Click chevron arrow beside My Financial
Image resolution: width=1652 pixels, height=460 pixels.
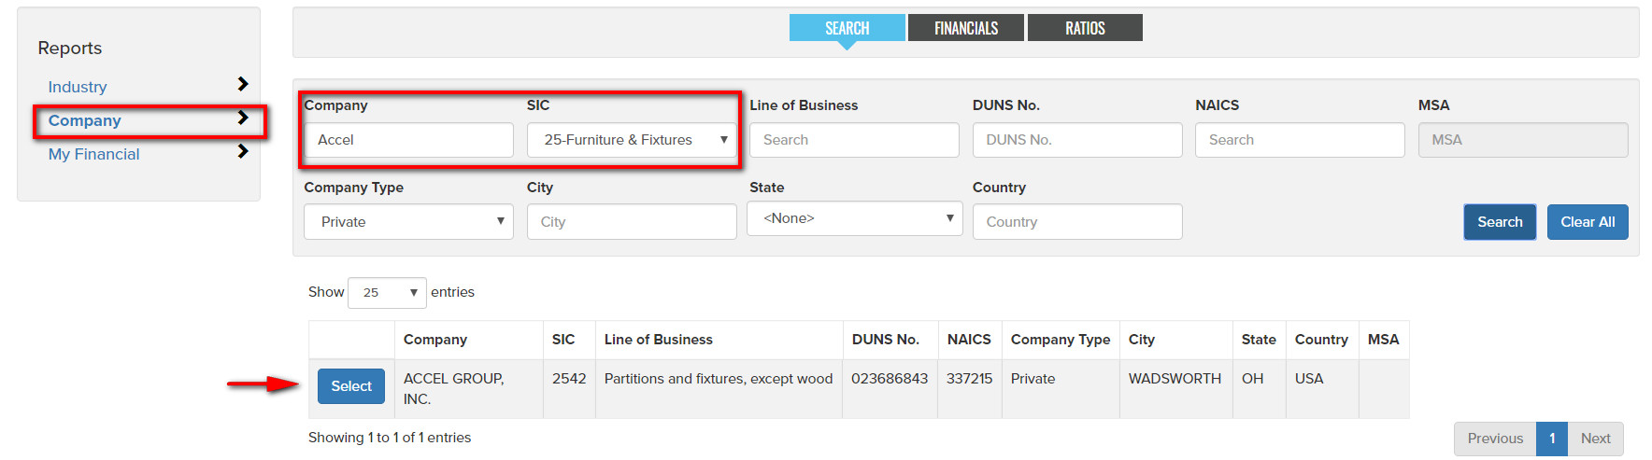pyautogui.click(x=243, y=151)
